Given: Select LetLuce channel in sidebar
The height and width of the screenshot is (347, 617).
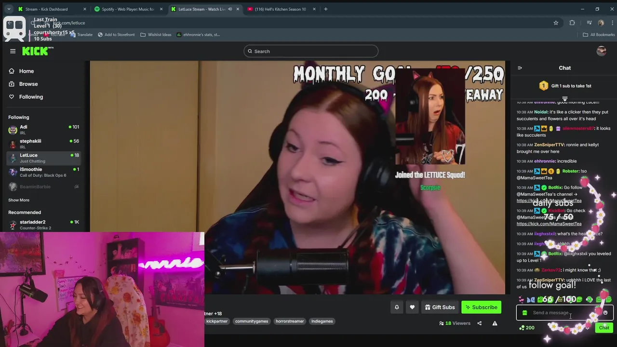Looking at the screenshot, I should pyautogui.click(x=44, y=158).
